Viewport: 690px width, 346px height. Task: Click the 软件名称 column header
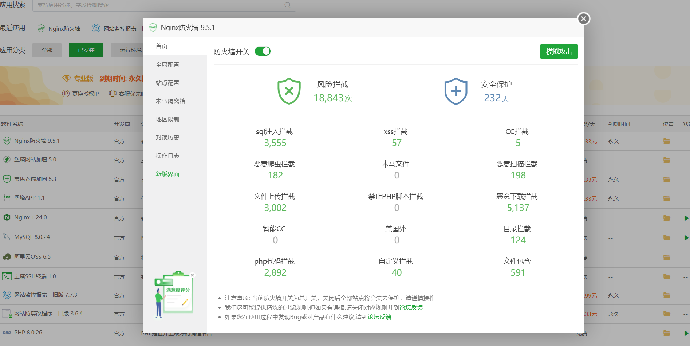coord(12,124)
